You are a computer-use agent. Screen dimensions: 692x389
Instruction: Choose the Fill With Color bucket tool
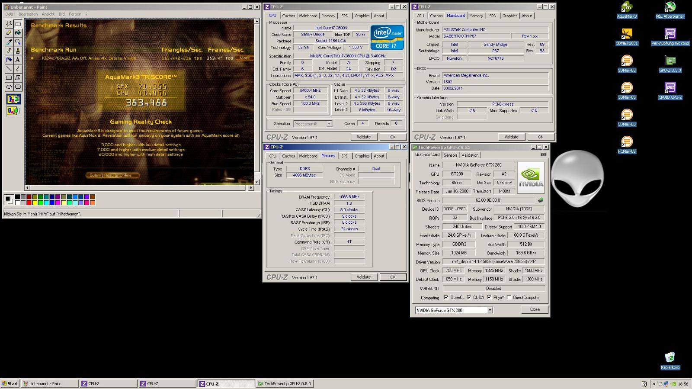[18, 33]
